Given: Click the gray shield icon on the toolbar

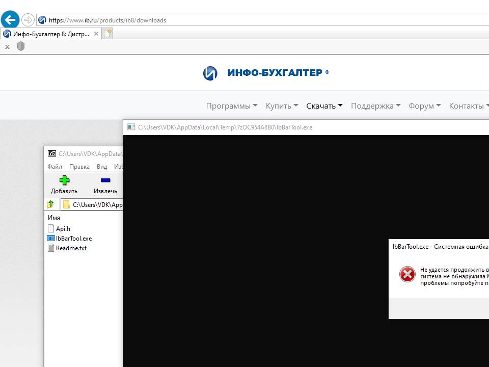Looking at the screenshot, I should (21, 46).
